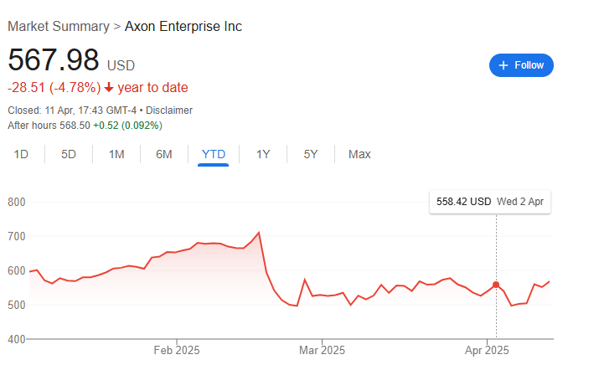Click the 567.98 stock price

coord(54,60)
